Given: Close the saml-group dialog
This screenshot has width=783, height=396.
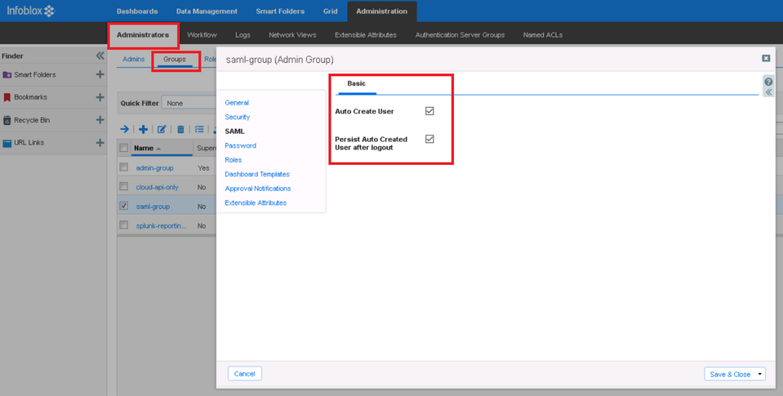Looking at the screenshot, I should tap(766, 58).
